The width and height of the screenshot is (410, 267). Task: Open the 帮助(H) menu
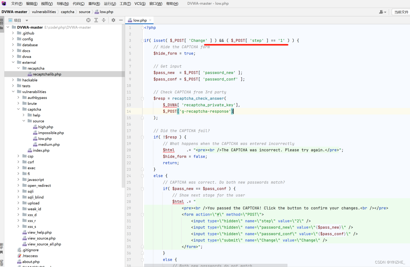click(x=172, y=3)
